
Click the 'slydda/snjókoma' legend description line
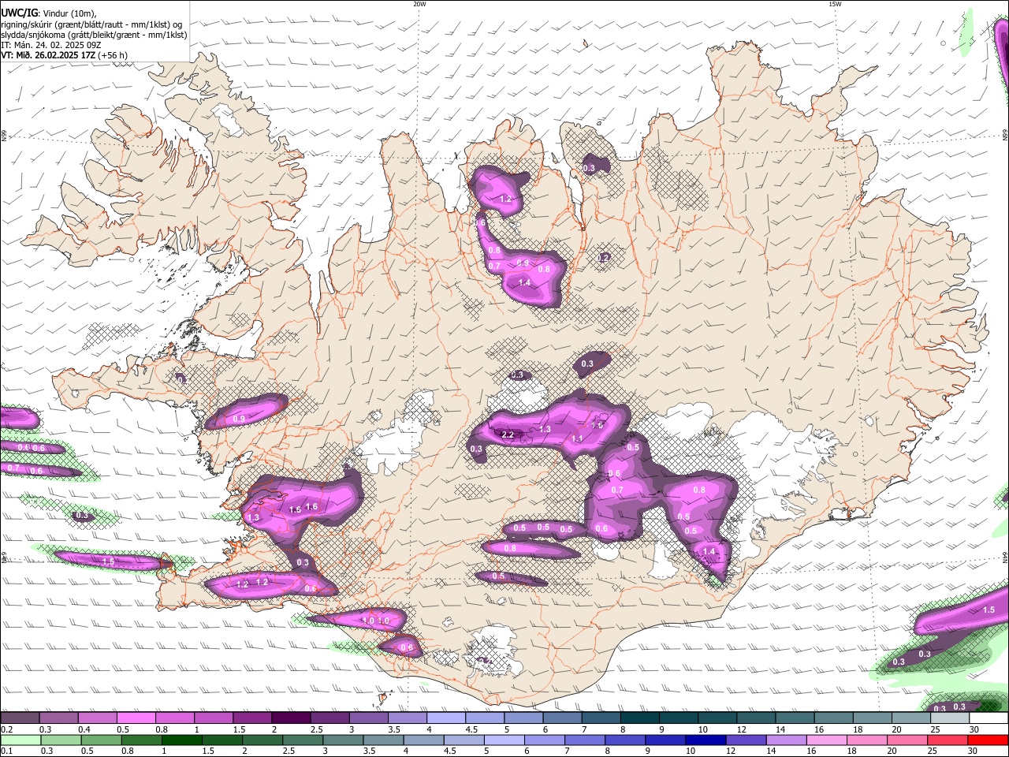[94, 35]
